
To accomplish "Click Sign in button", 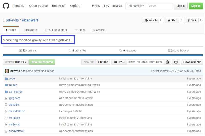I will [181, 6].
